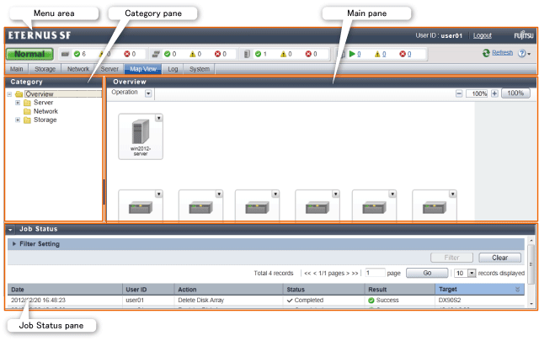Open the win2012-server dropdown arrow
Viewport: 539px width, 341px height.
tap(158, 118)
